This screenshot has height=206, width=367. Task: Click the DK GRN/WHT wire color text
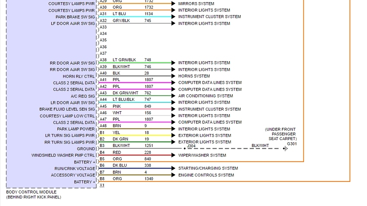[126, 93]
